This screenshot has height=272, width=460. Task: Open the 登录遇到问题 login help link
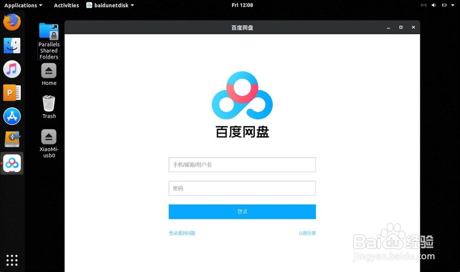(x=182, y=233)
